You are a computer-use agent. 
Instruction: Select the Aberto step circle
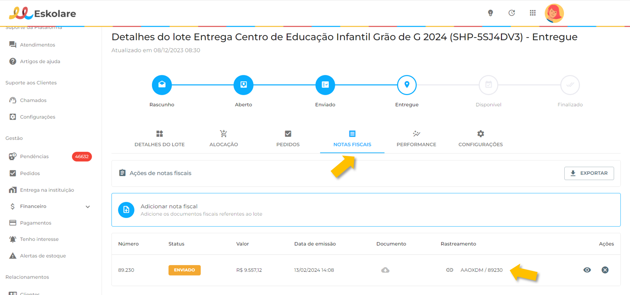[244, 85]
